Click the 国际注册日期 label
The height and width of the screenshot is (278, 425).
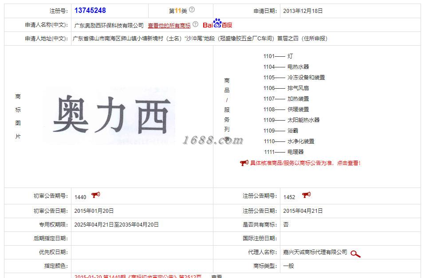260,239
